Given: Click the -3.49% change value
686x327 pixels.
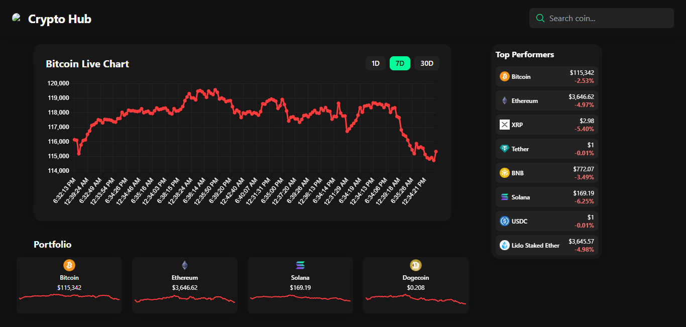Looking at the screenshot, I should pos(585,177).
